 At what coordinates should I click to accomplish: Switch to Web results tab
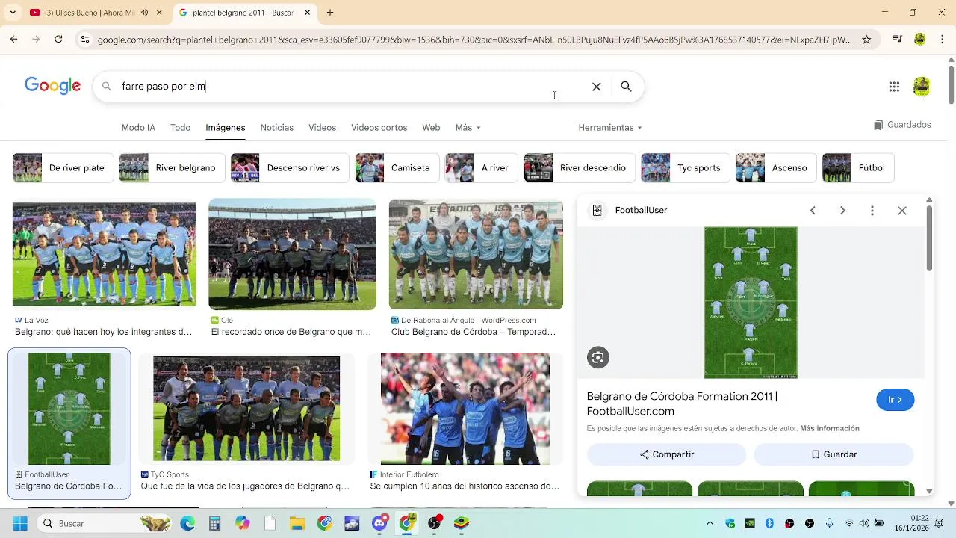pos(431,128)
